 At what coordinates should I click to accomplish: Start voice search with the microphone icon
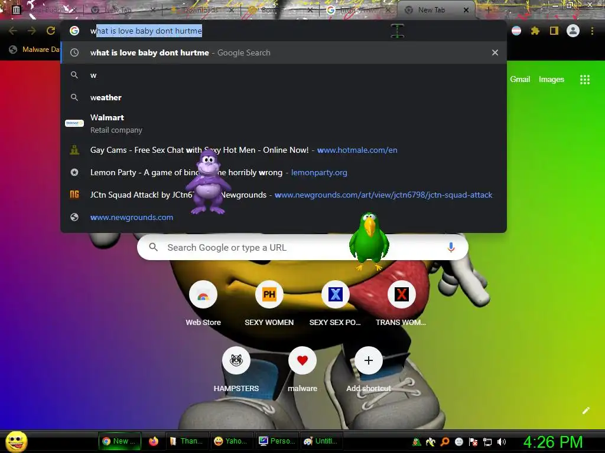pos(451,247)
